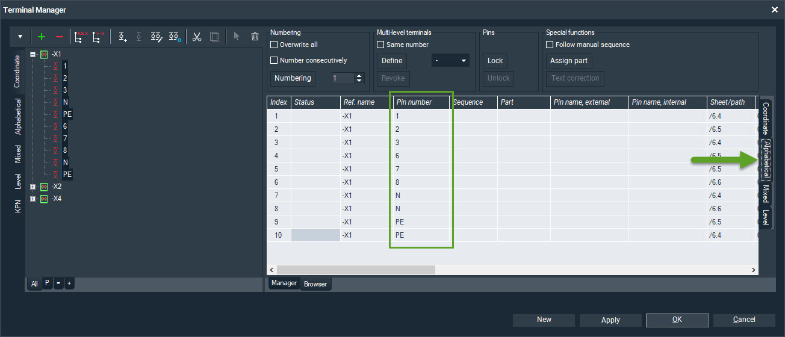Click the Status cell in index row 10
Image resolution: width=785 pixels, height=337 pixels.
[x=315, y=235]
